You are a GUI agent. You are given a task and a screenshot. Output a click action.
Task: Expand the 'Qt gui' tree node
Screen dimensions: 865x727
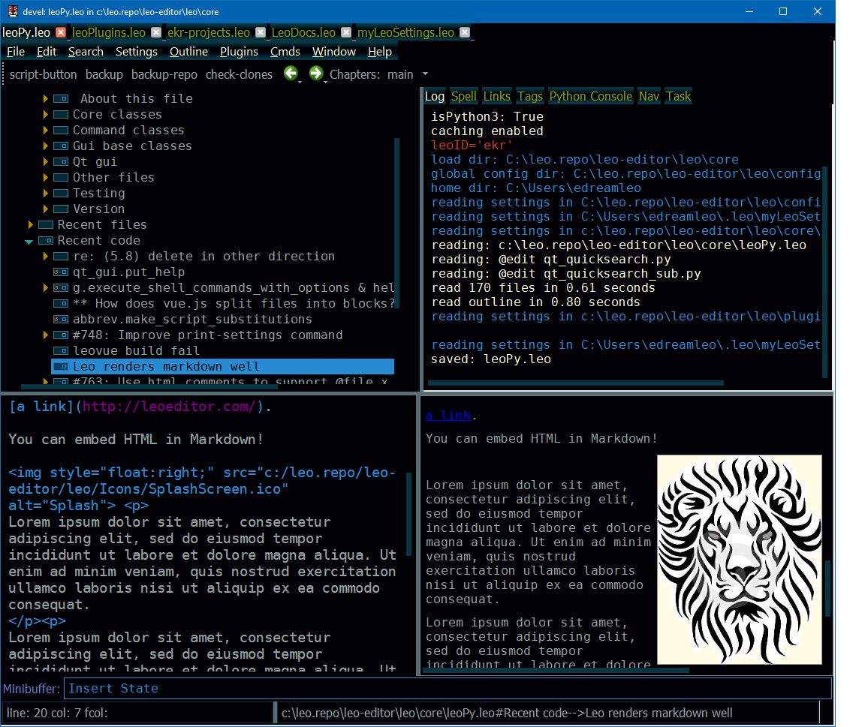click(46, 161)
